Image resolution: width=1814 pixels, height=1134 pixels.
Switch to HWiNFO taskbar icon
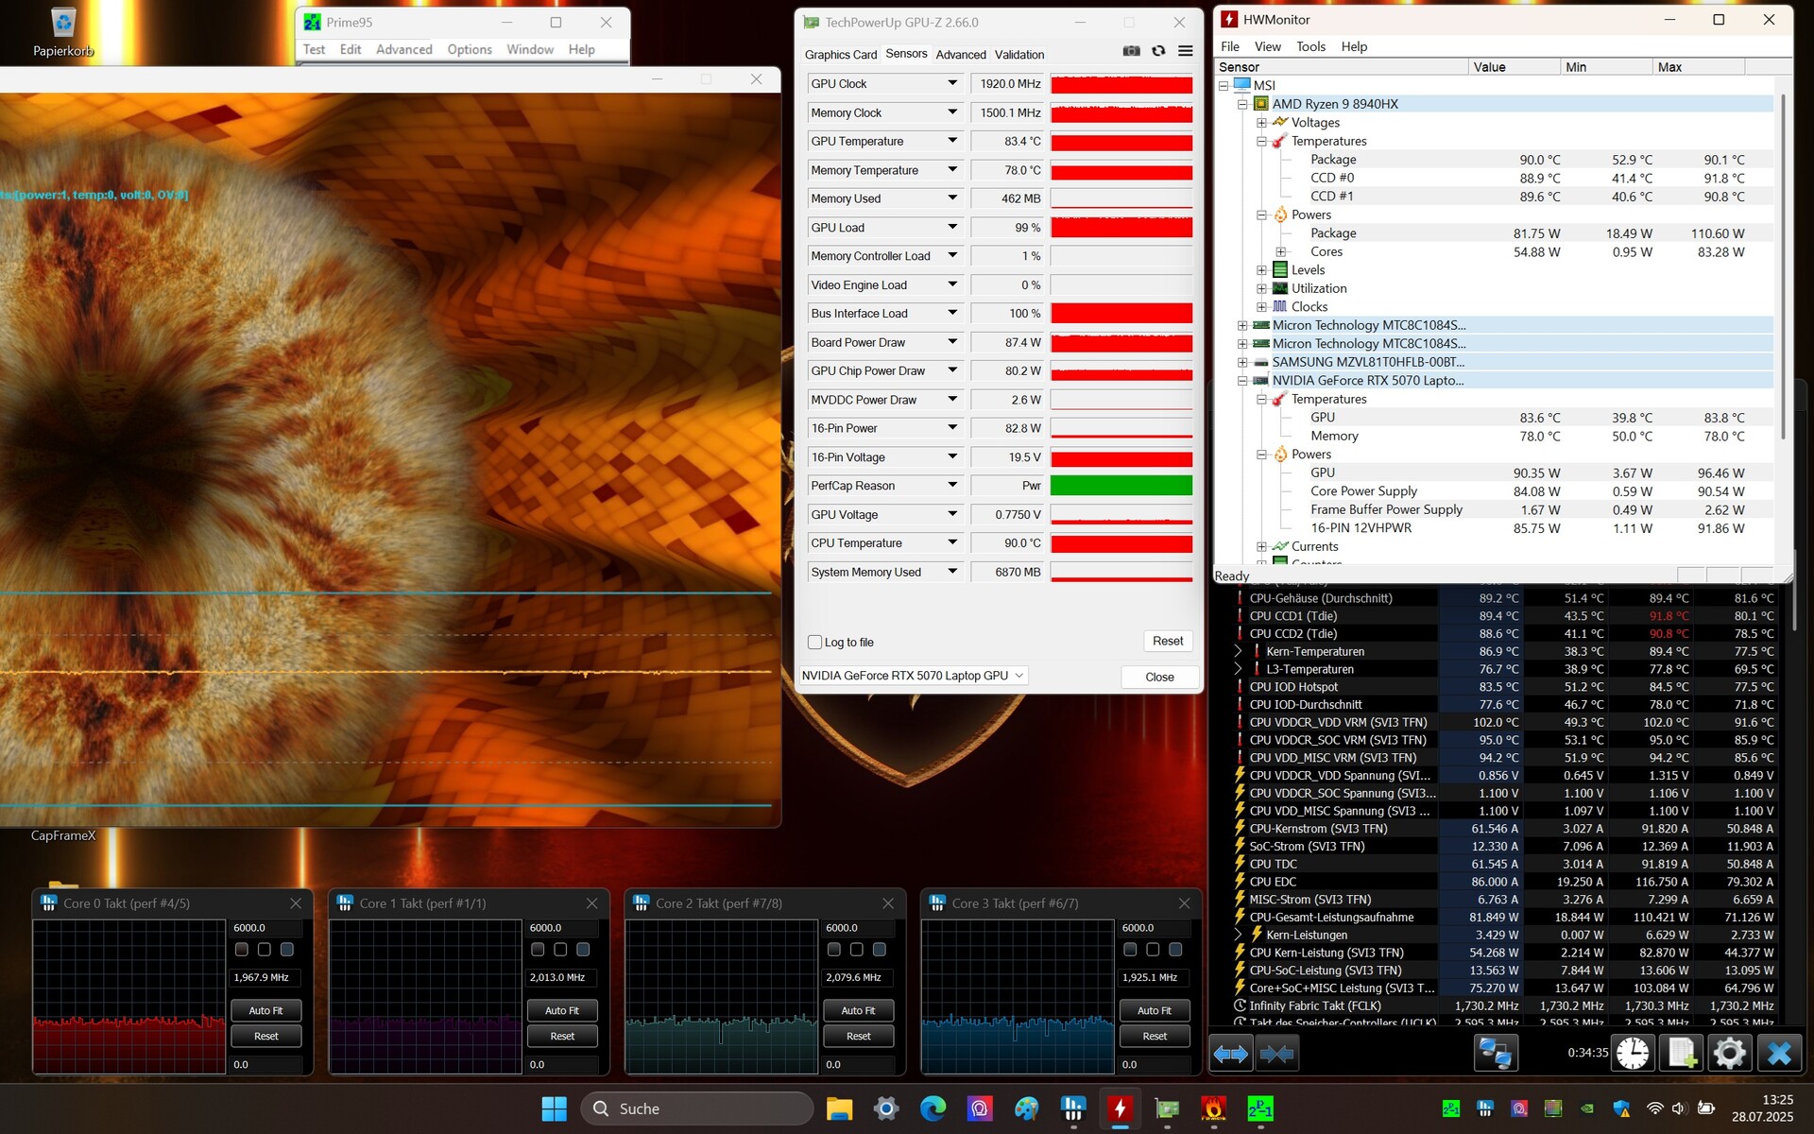(x=1073, y=1108)
